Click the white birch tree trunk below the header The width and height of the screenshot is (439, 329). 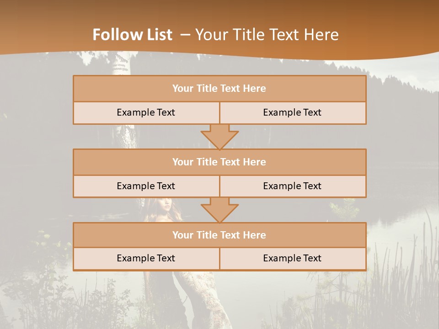122,64
